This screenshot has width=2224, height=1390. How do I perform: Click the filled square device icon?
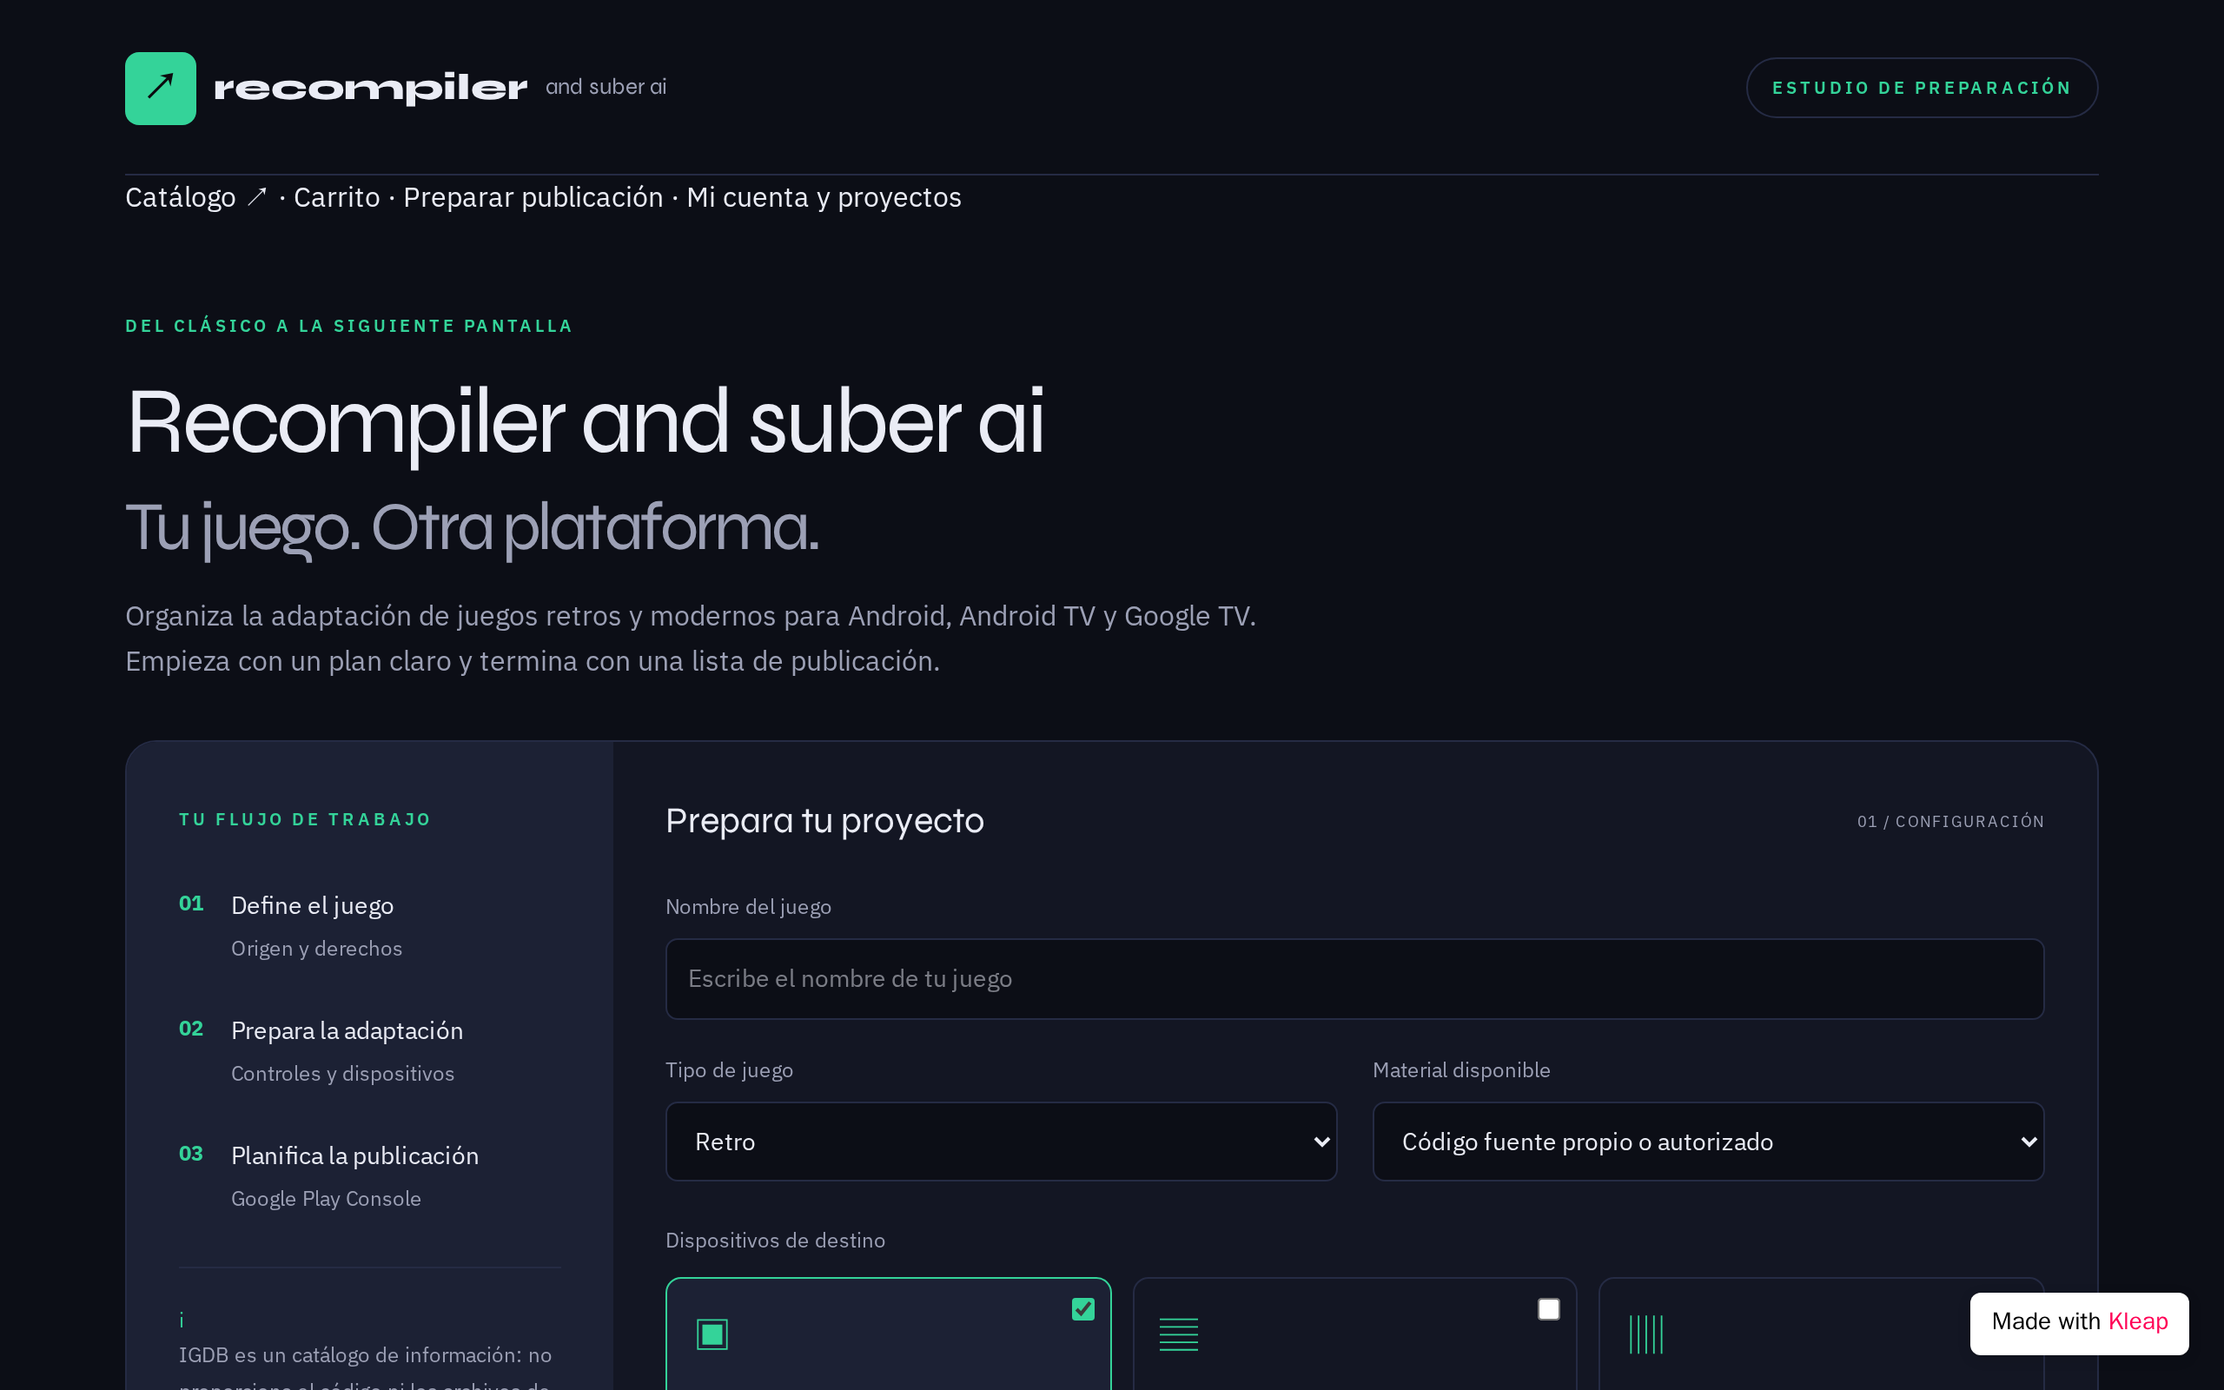pyautogui.click(x=712, y=1334)
